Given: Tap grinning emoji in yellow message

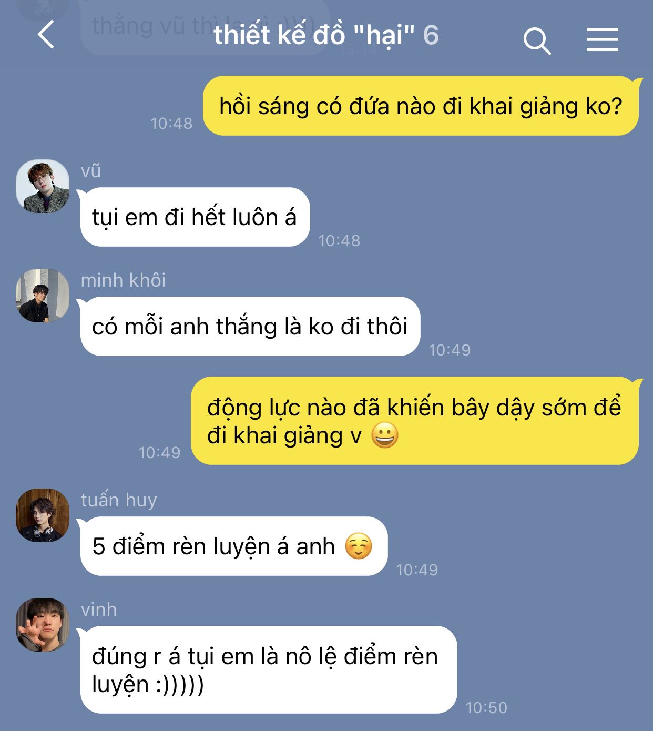Looking at the screenshot, I should (x=385, y=435).
